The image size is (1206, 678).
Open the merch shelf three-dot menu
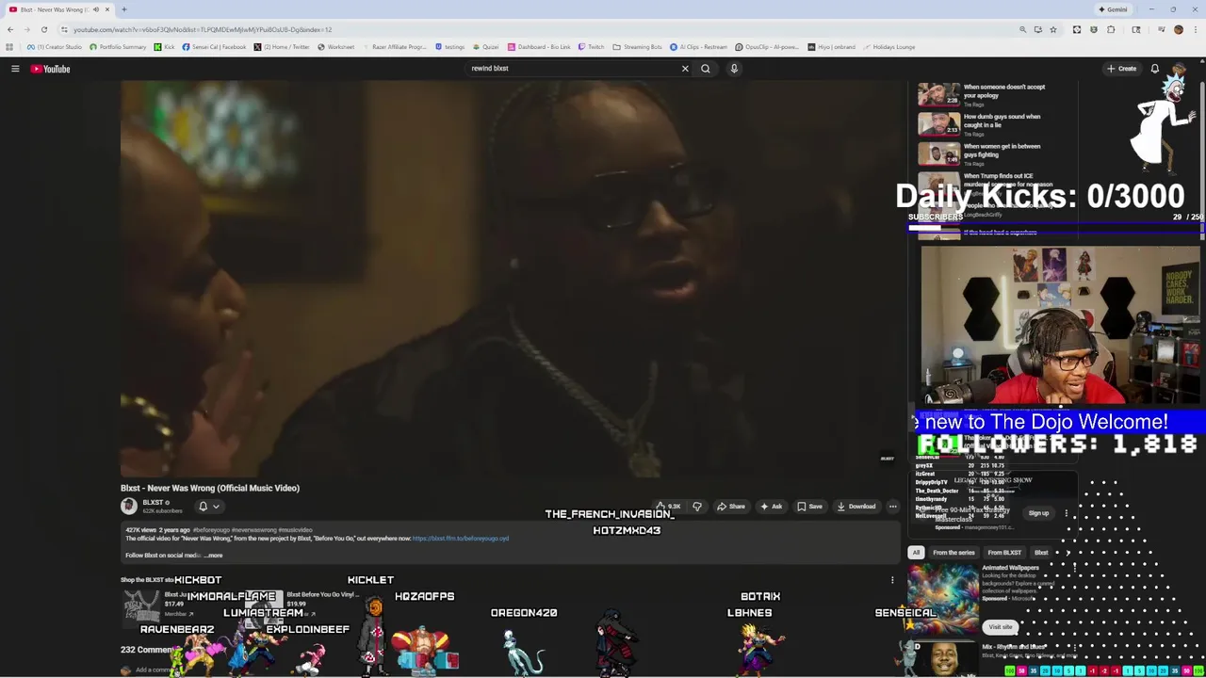pyautogui.click(x=892, y=580)
